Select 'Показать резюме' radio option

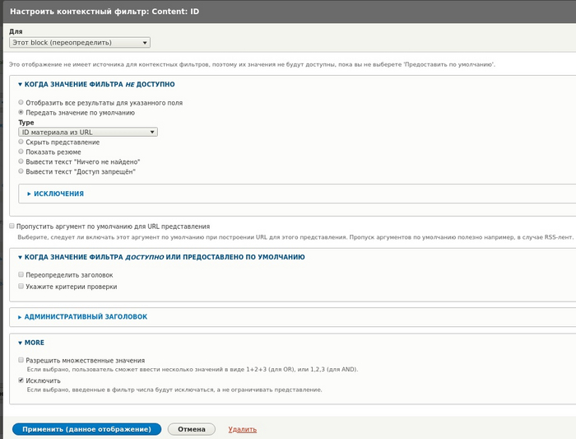click(21, 152)
